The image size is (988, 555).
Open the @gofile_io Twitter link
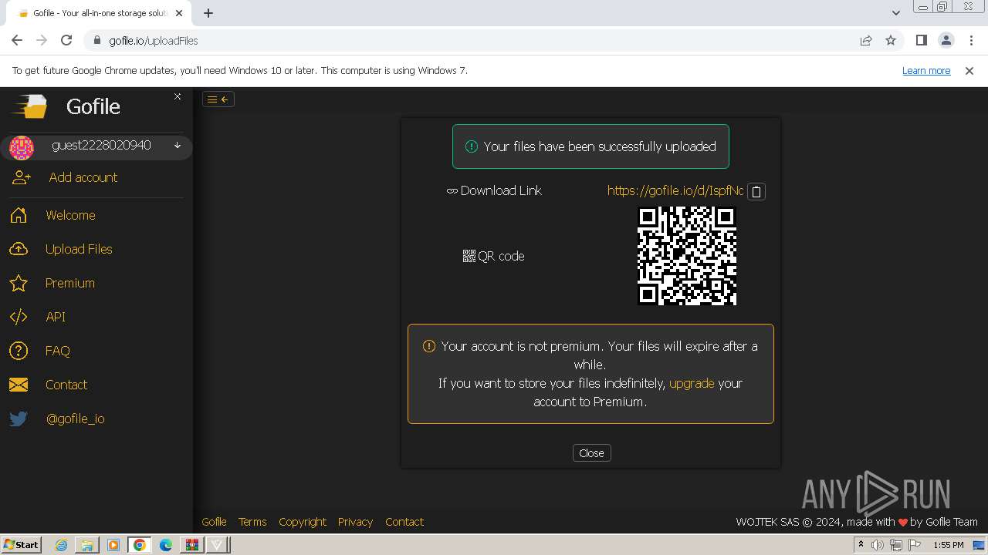(76, 419)
